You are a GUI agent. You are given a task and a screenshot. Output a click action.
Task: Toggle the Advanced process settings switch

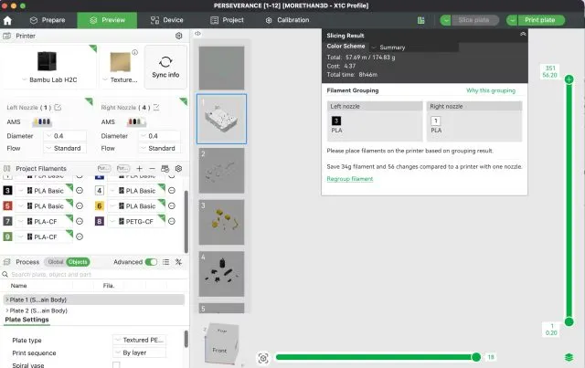151,262
